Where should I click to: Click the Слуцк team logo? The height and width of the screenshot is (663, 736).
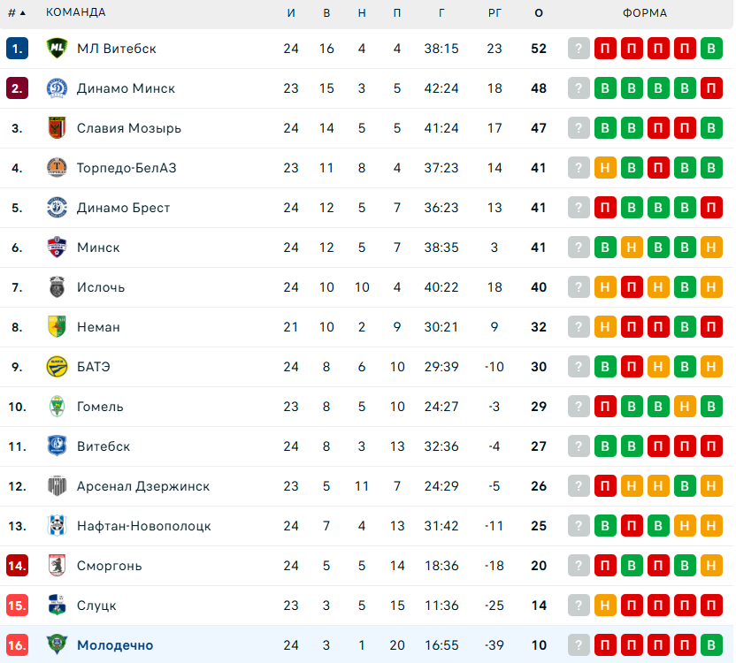coord(57,606)
